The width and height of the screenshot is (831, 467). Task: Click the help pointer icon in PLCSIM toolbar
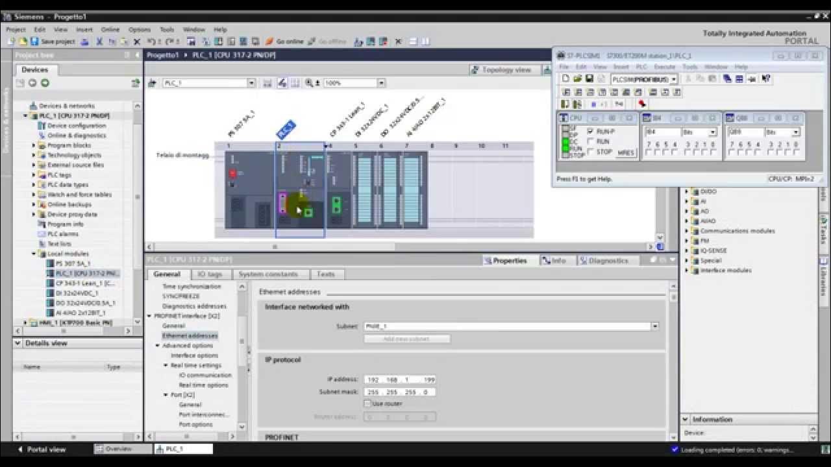766,79
